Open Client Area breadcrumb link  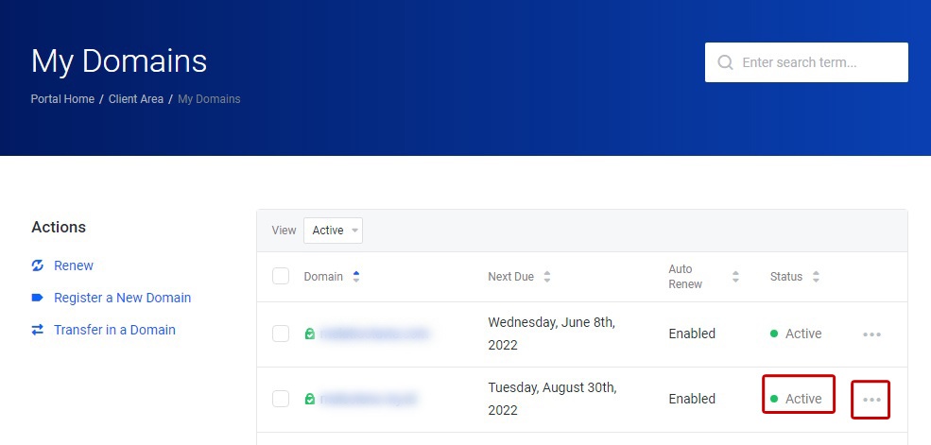click(135, 98)
